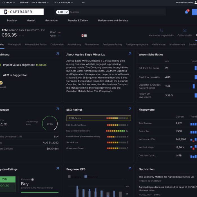The width and height of the screenshot is (197, 197).
Task: Click Return On Investment 3,29 %
Action: (169, 95)
